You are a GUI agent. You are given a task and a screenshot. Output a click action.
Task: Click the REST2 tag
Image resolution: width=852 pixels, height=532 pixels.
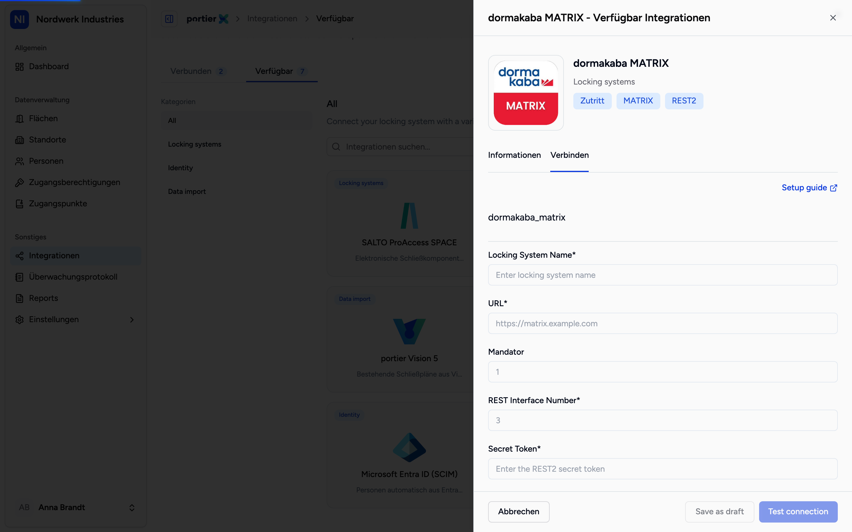[x=684, y=101]
